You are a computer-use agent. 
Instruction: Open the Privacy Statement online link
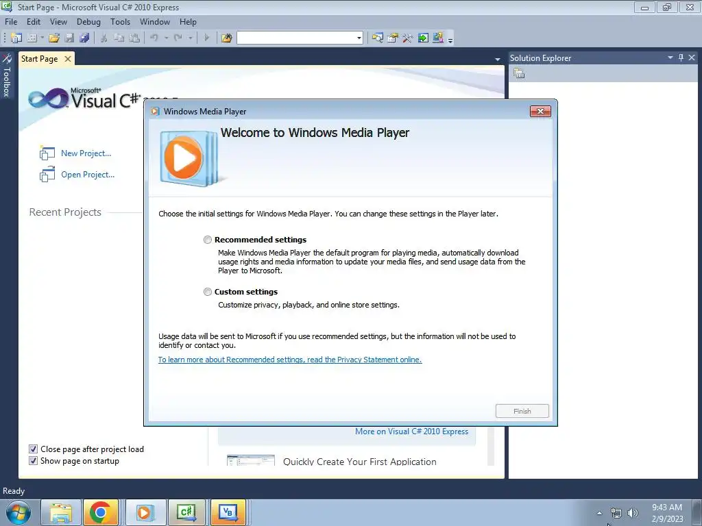click(x=290, y=360)
